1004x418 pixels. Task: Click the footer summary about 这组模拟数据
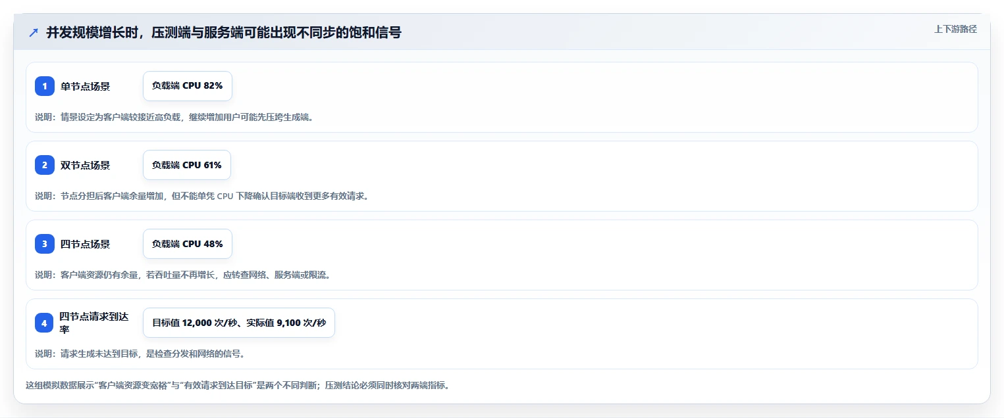(x=238, y=386)
